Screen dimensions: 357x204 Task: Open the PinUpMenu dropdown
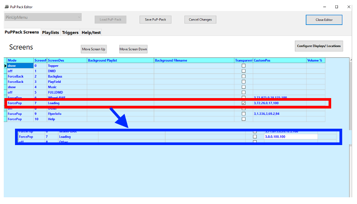click(x=43, y=17)
